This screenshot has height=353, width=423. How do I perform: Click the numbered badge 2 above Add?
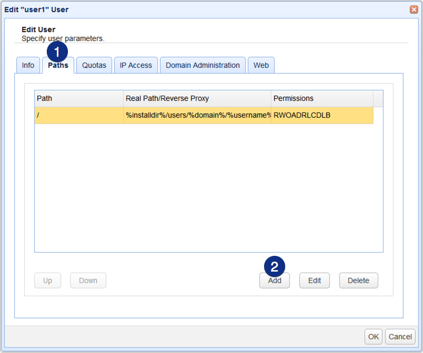[x=274, y=266]
